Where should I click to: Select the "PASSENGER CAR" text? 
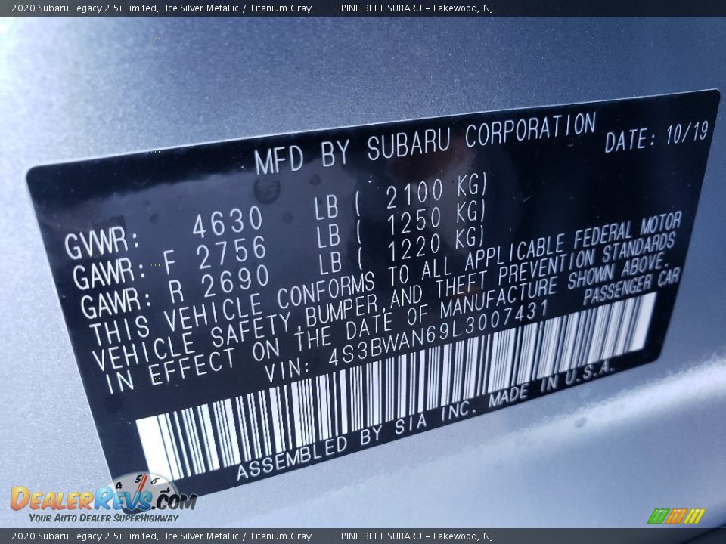tap(631, 287)
